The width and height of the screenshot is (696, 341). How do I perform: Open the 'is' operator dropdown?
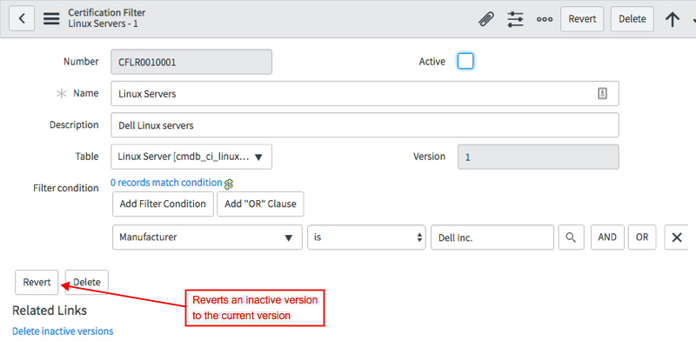point(366,237)
